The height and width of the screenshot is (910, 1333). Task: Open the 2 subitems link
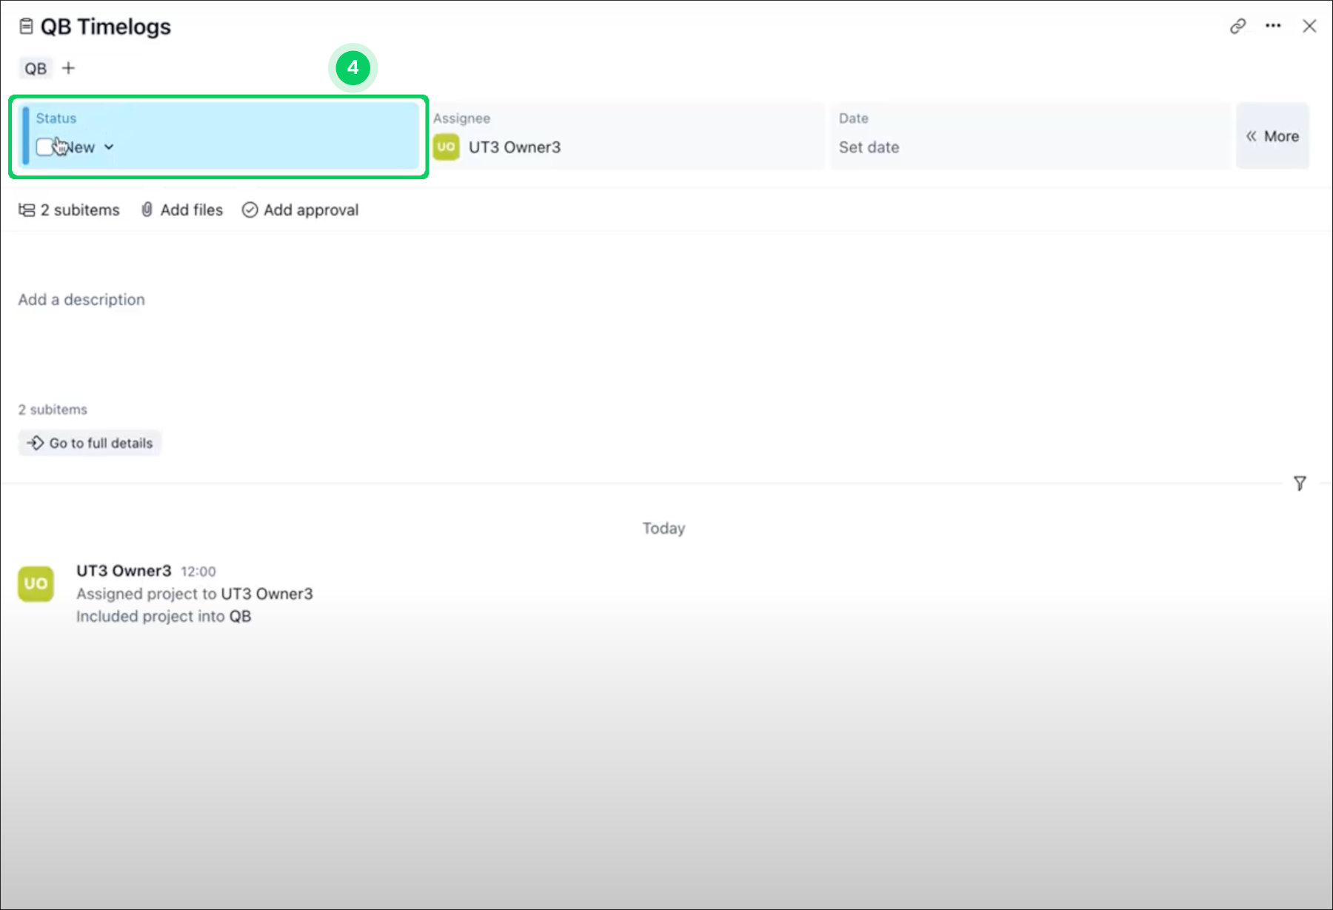tap(69, 210)
